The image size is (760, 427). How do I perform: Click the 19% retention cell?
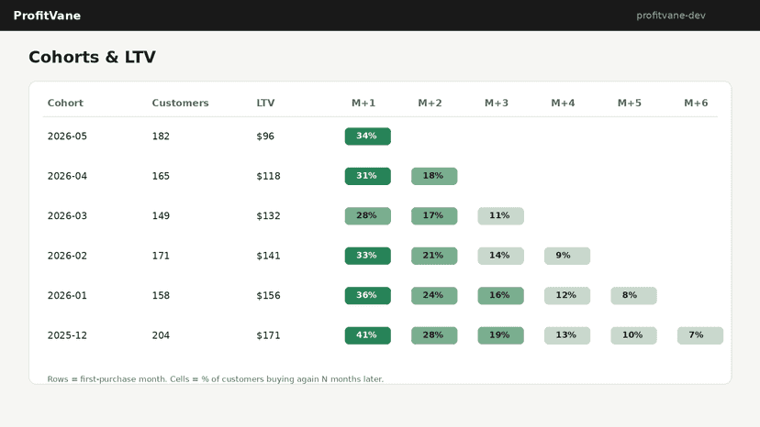click(x=500, y=335)
